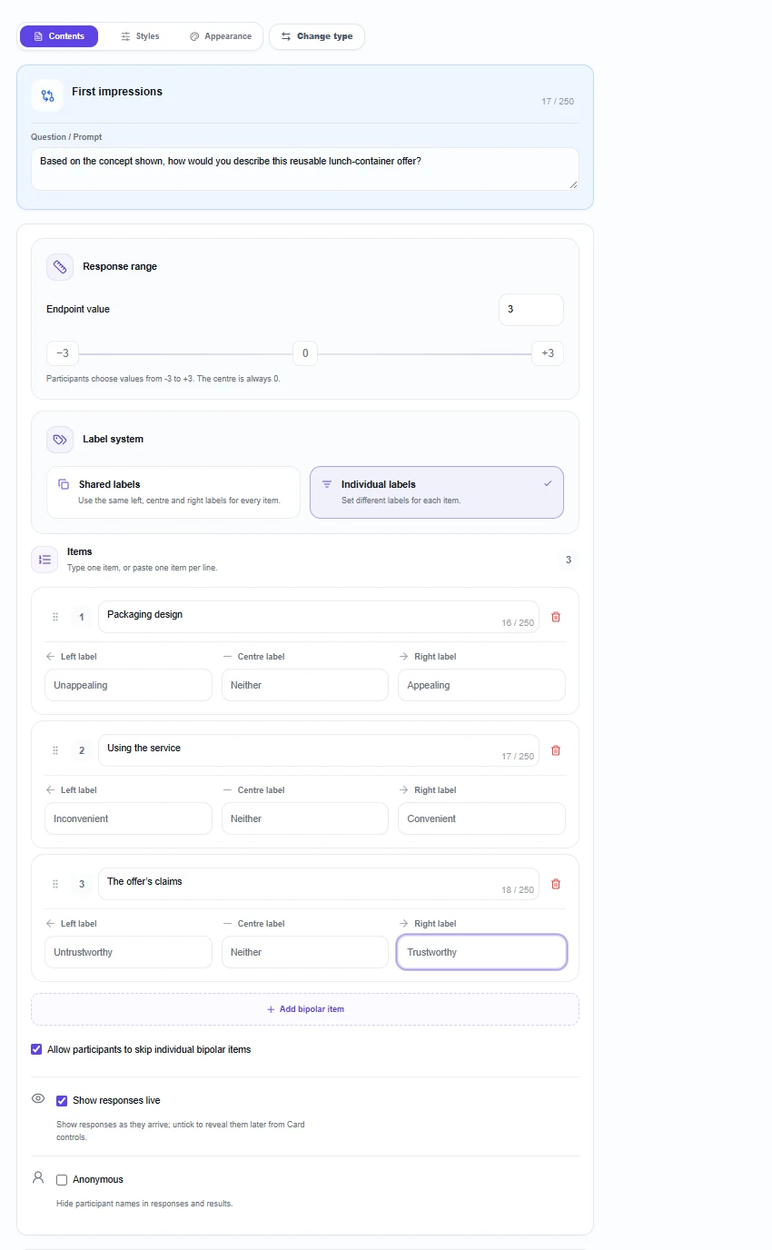Select Shared labels option
The width and height of the screenshot is (772, 1250).
[x=173, y=492]
